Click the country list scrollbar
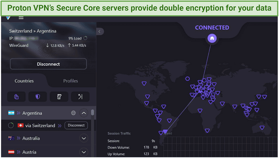Screen dimensions: 279x158 (x=92, y=113)
